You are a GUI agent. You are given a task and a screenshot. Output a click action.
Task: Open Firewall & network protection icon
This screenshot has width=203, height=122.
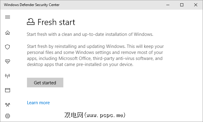(8, 76)
